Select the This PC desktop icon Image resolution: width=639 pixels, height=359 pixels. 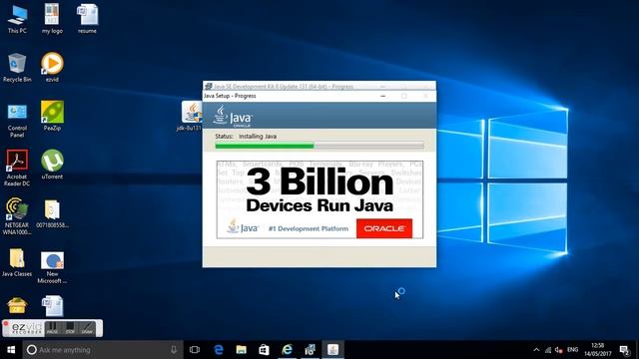click(17, 19)
